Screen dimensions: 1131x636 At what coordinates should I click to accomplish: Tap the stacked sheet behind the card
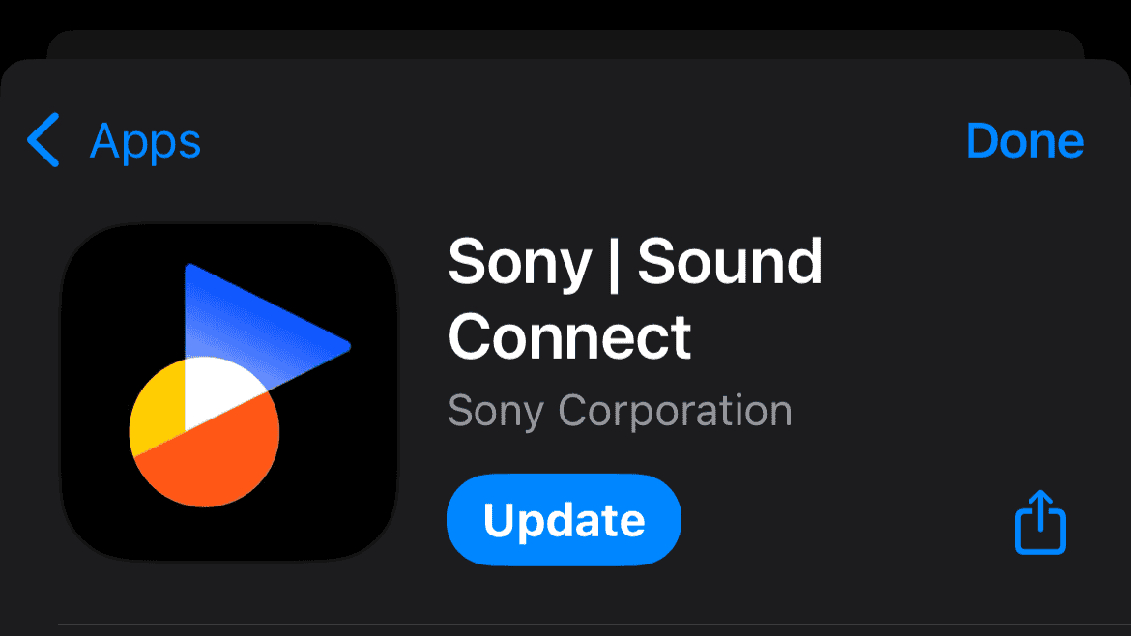[565, 43]
